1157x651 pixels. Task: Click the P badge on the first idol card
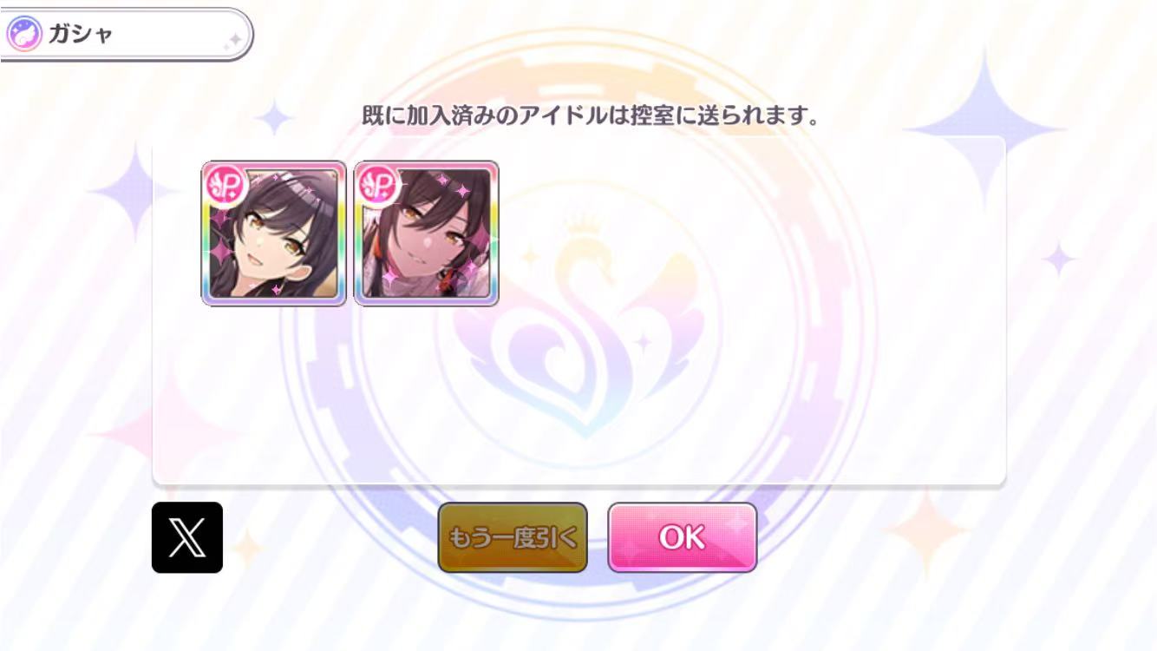click(223, 184)
